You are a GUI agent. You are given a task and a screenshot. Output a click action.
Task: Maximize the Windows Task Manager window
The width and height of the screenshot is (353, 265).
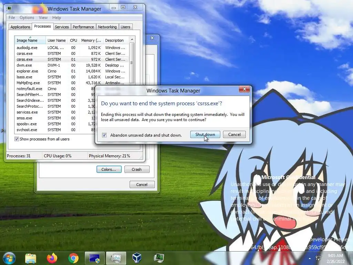point(123,8)
